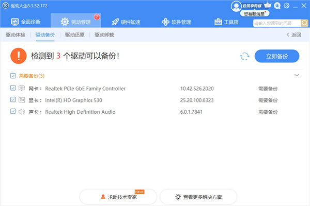The image size is (310, 206).
Task: Open the 硬件加速 tab
Action: pyautogui.click(x=126, y=22)
